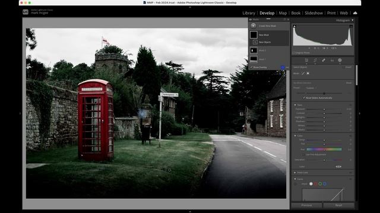The height and width of the screenshot is (213, 380).
Task: Click the Exposure slider handle
Action: tap(324, 109)
